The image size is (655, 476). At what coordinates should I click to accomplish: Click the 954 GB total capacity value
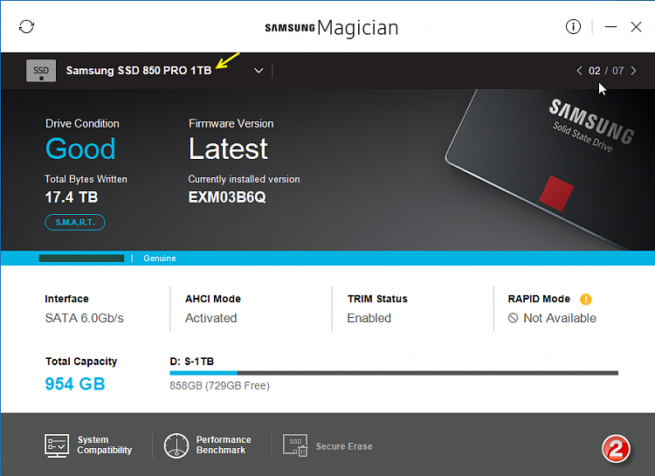point(75,383)
